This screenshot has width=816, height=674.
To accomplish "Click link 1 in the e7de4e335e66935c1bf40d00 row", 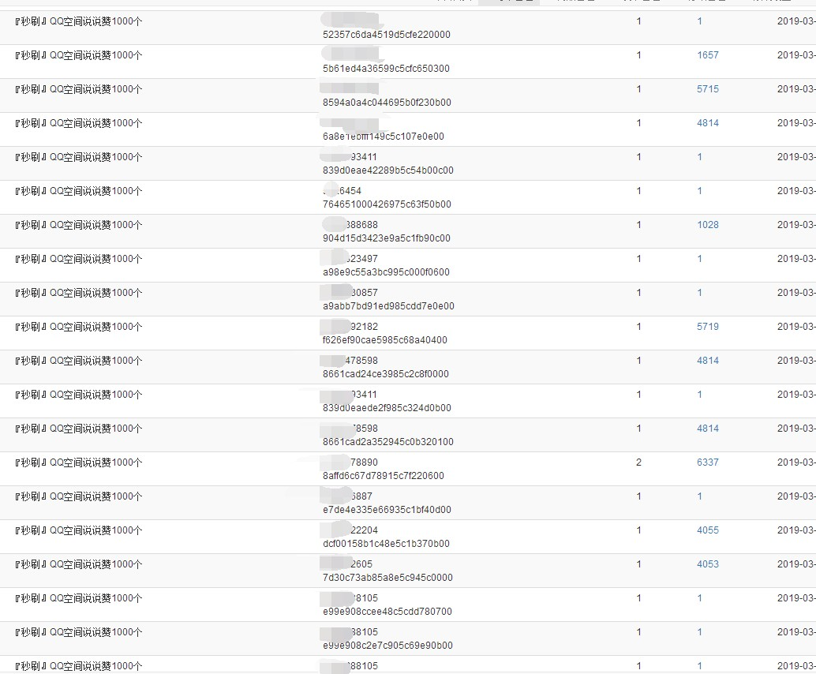I will (699, 496).
